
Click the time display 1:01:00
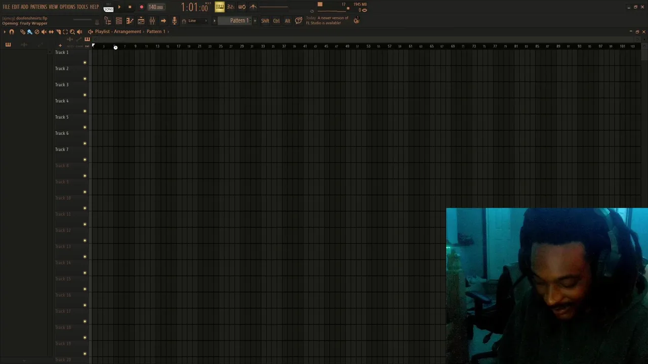[195, 7]
